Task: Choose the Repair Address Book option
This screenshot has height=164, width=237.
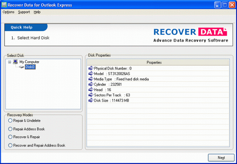Action: coord(10,129)
